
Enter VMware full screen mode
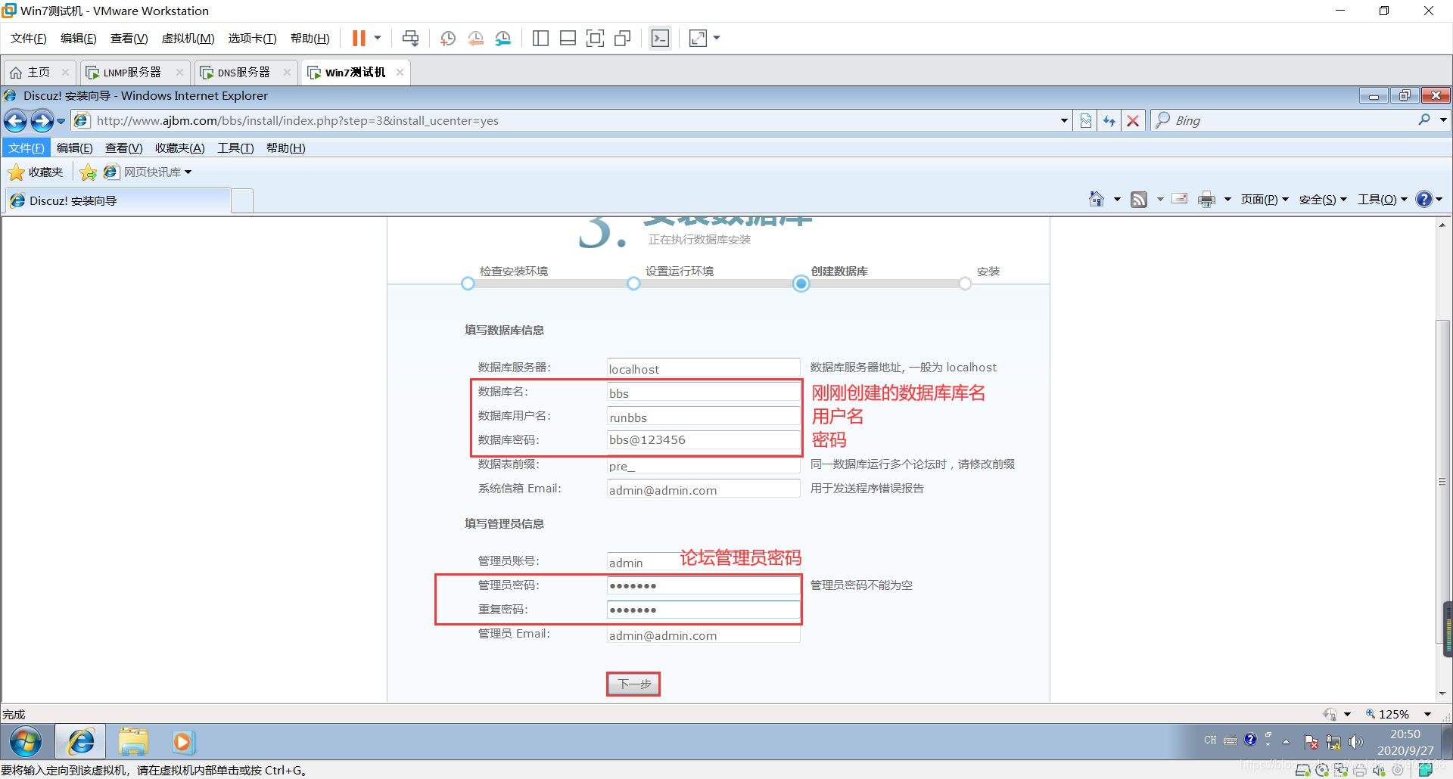596,38
